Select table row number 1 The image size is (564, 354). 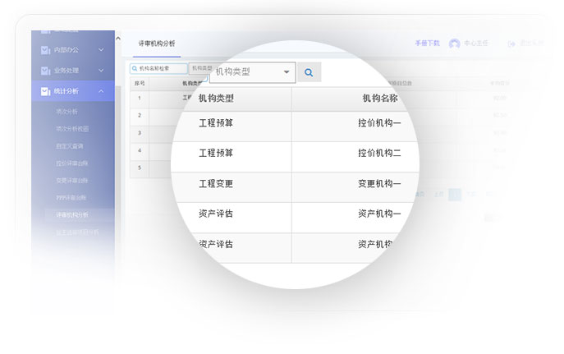coord(140,99)
